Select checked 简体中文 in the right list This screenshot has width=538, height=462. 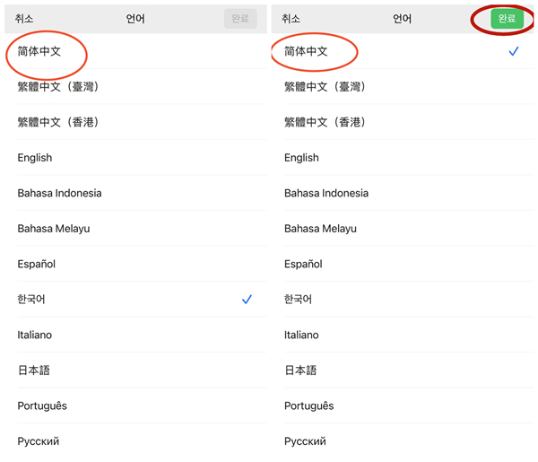(307, 52)
